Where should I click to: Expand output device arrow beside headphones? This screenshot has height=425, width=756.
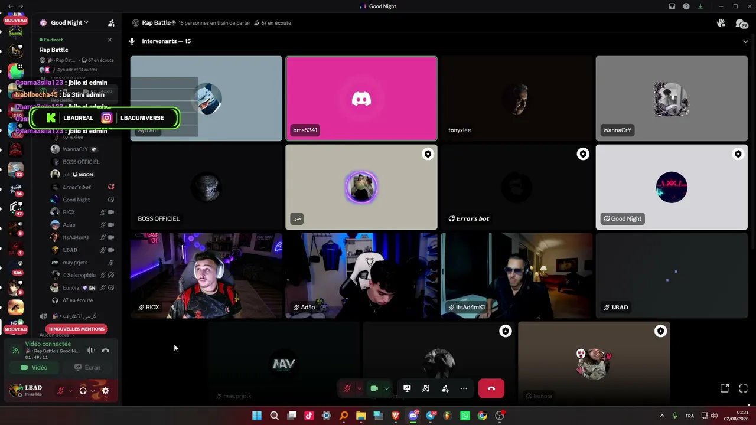pyautogui.click(x=93, y=391)
